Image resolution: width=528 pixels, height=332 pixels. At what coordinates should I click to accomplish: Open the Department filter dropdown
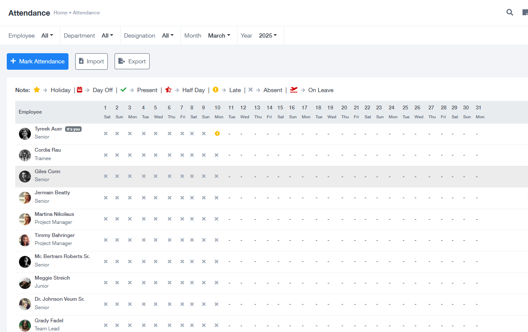(107, 35)
